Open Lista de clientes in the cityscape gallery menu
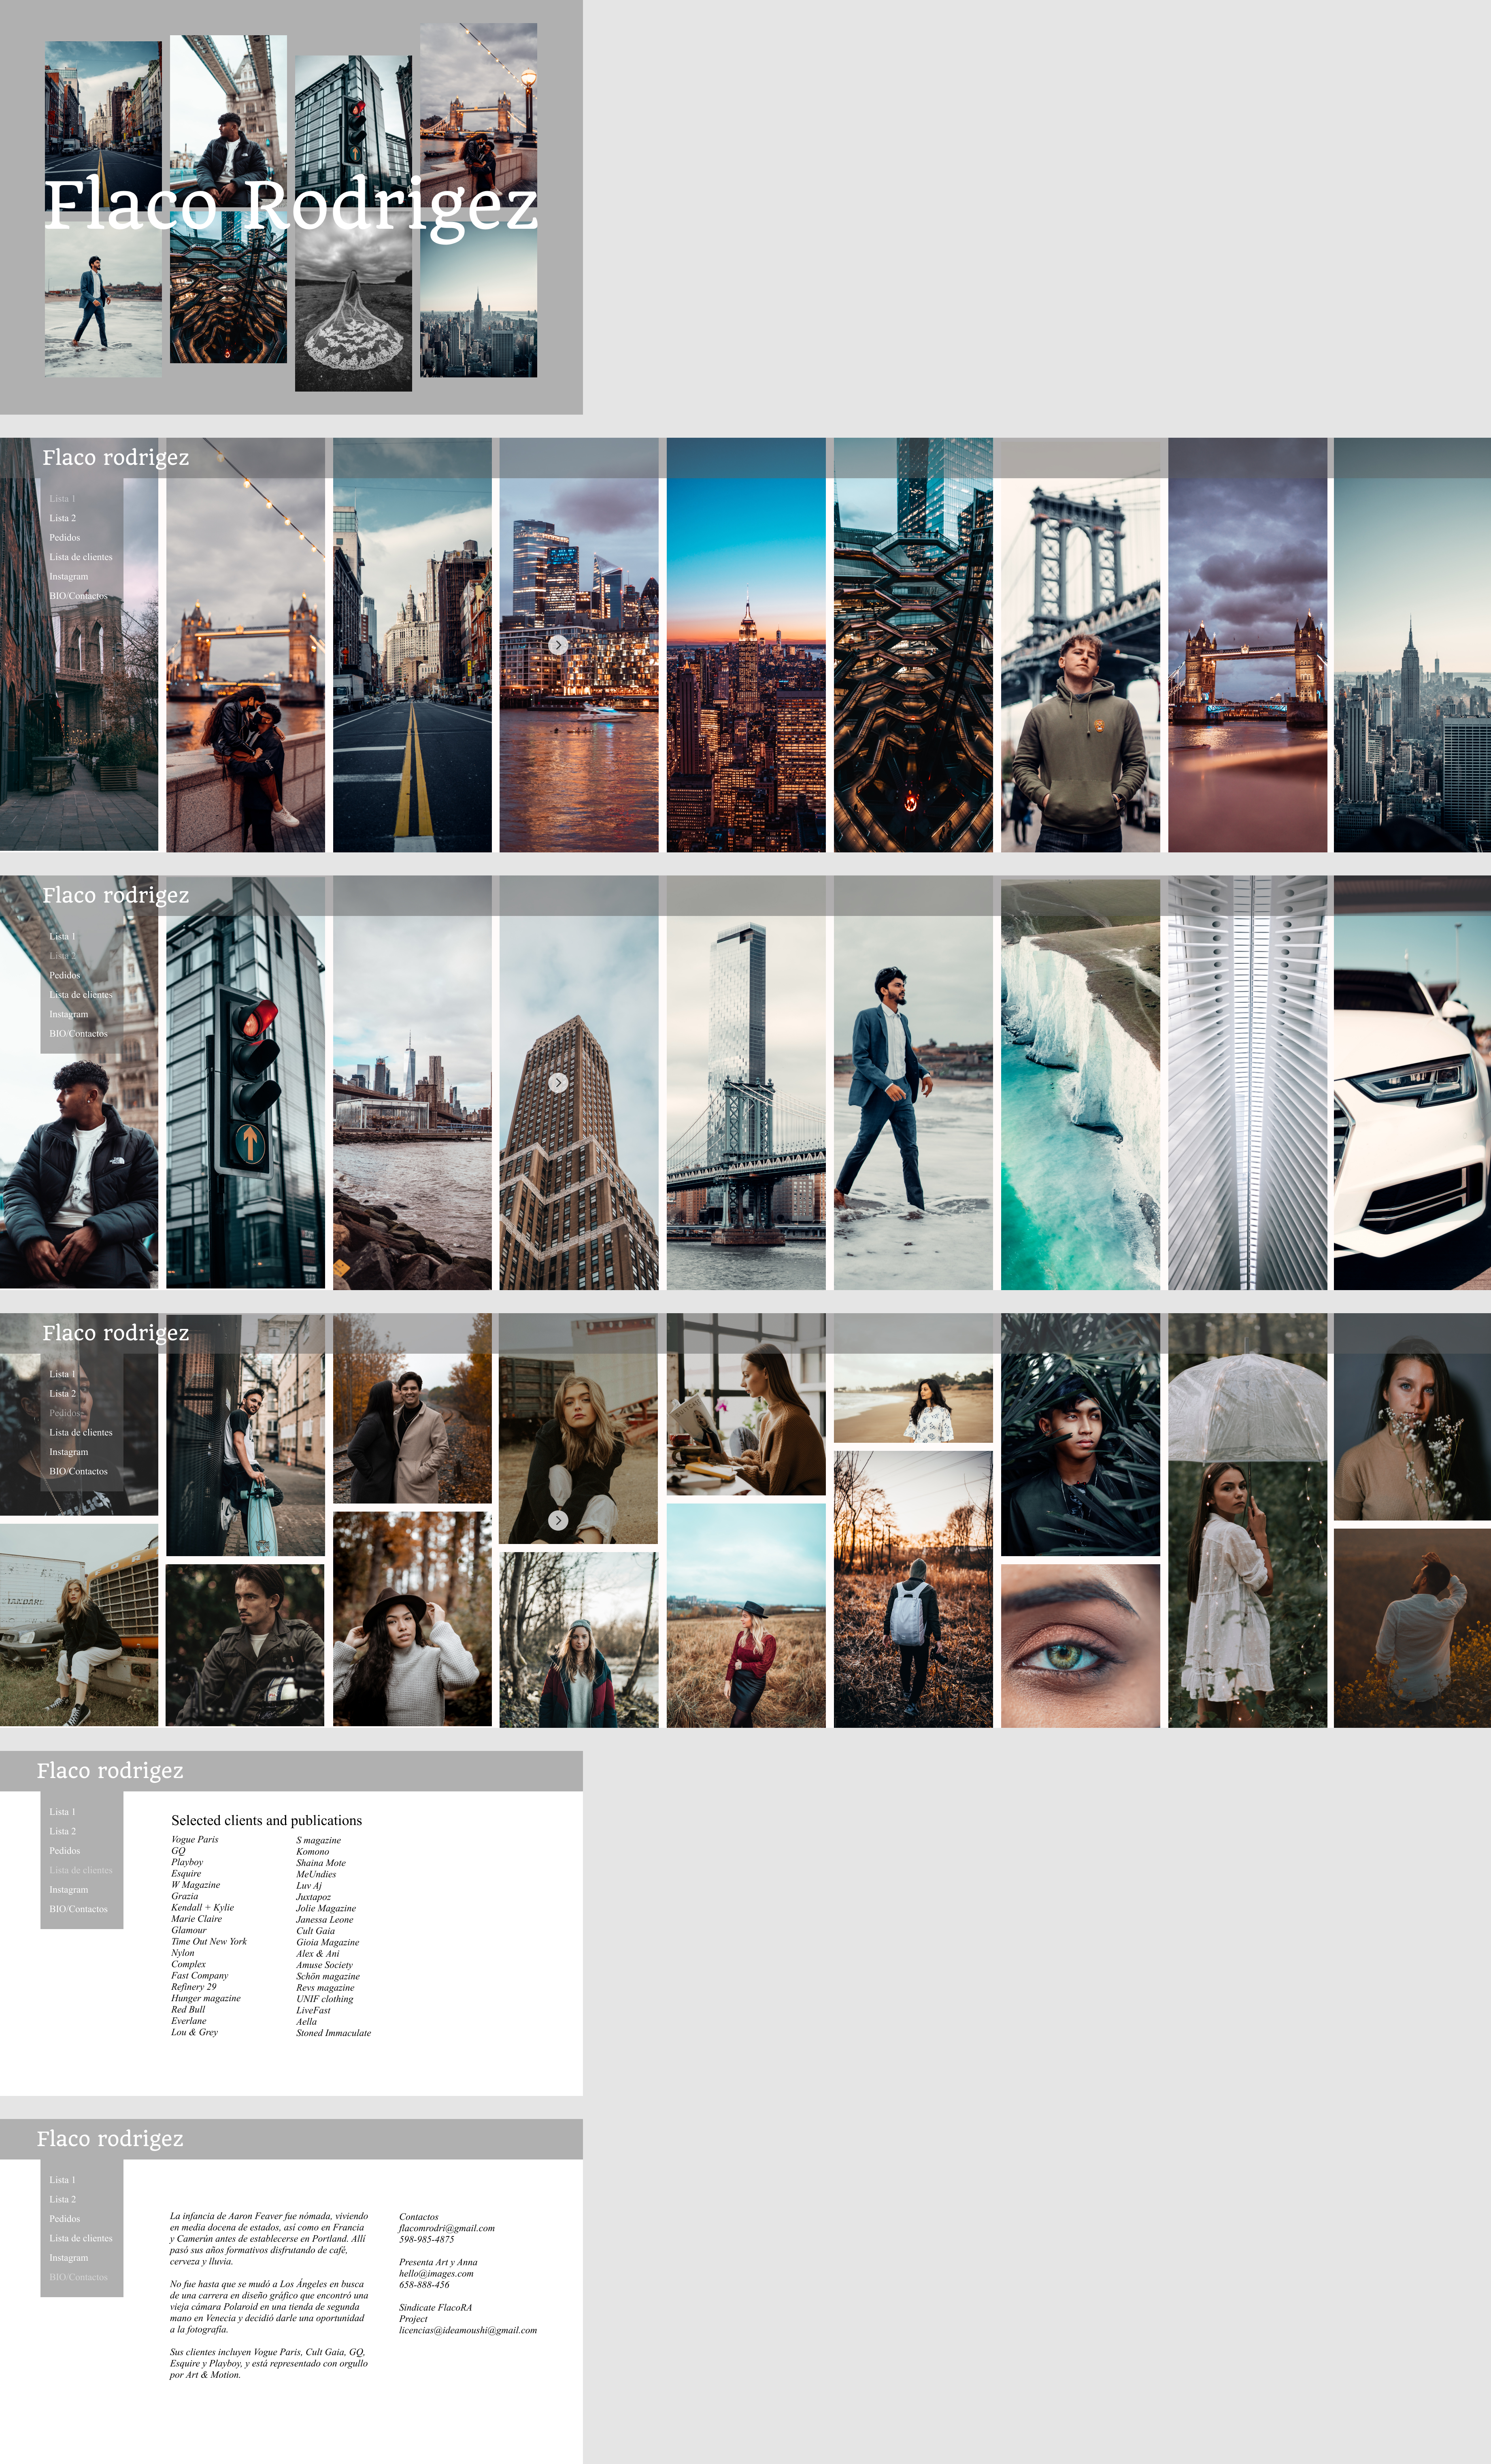 click(81, 557)
